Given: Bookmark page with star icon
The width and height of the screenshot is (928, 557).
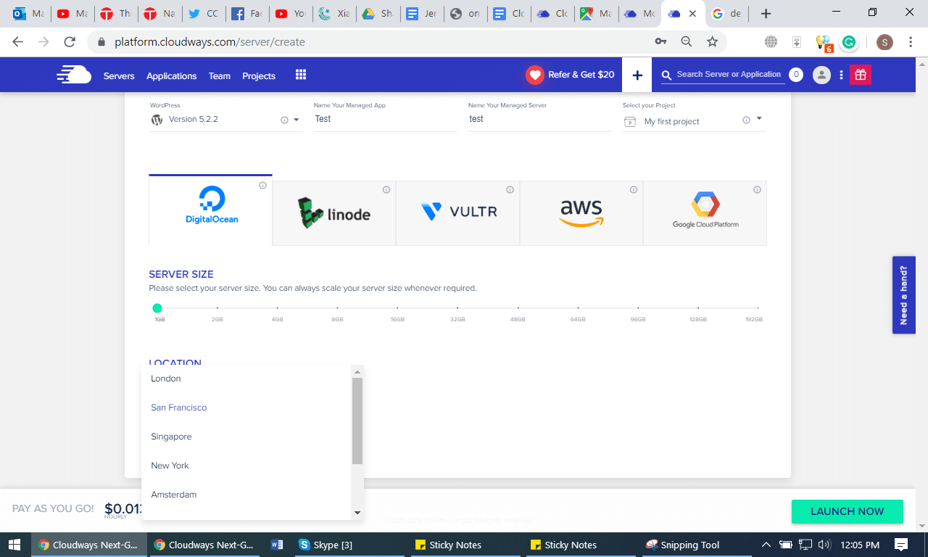Looking at the screenshot, I should tap(712, 42).
